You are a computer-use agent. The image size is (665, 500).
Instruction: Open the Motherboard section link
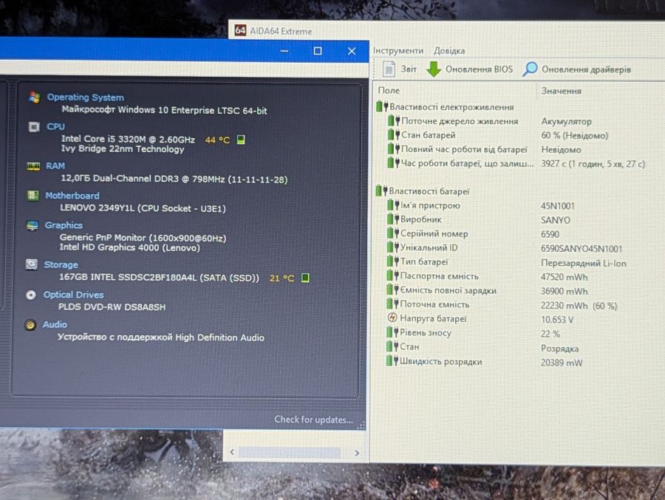pyautogui.click(x=72, y=196)
